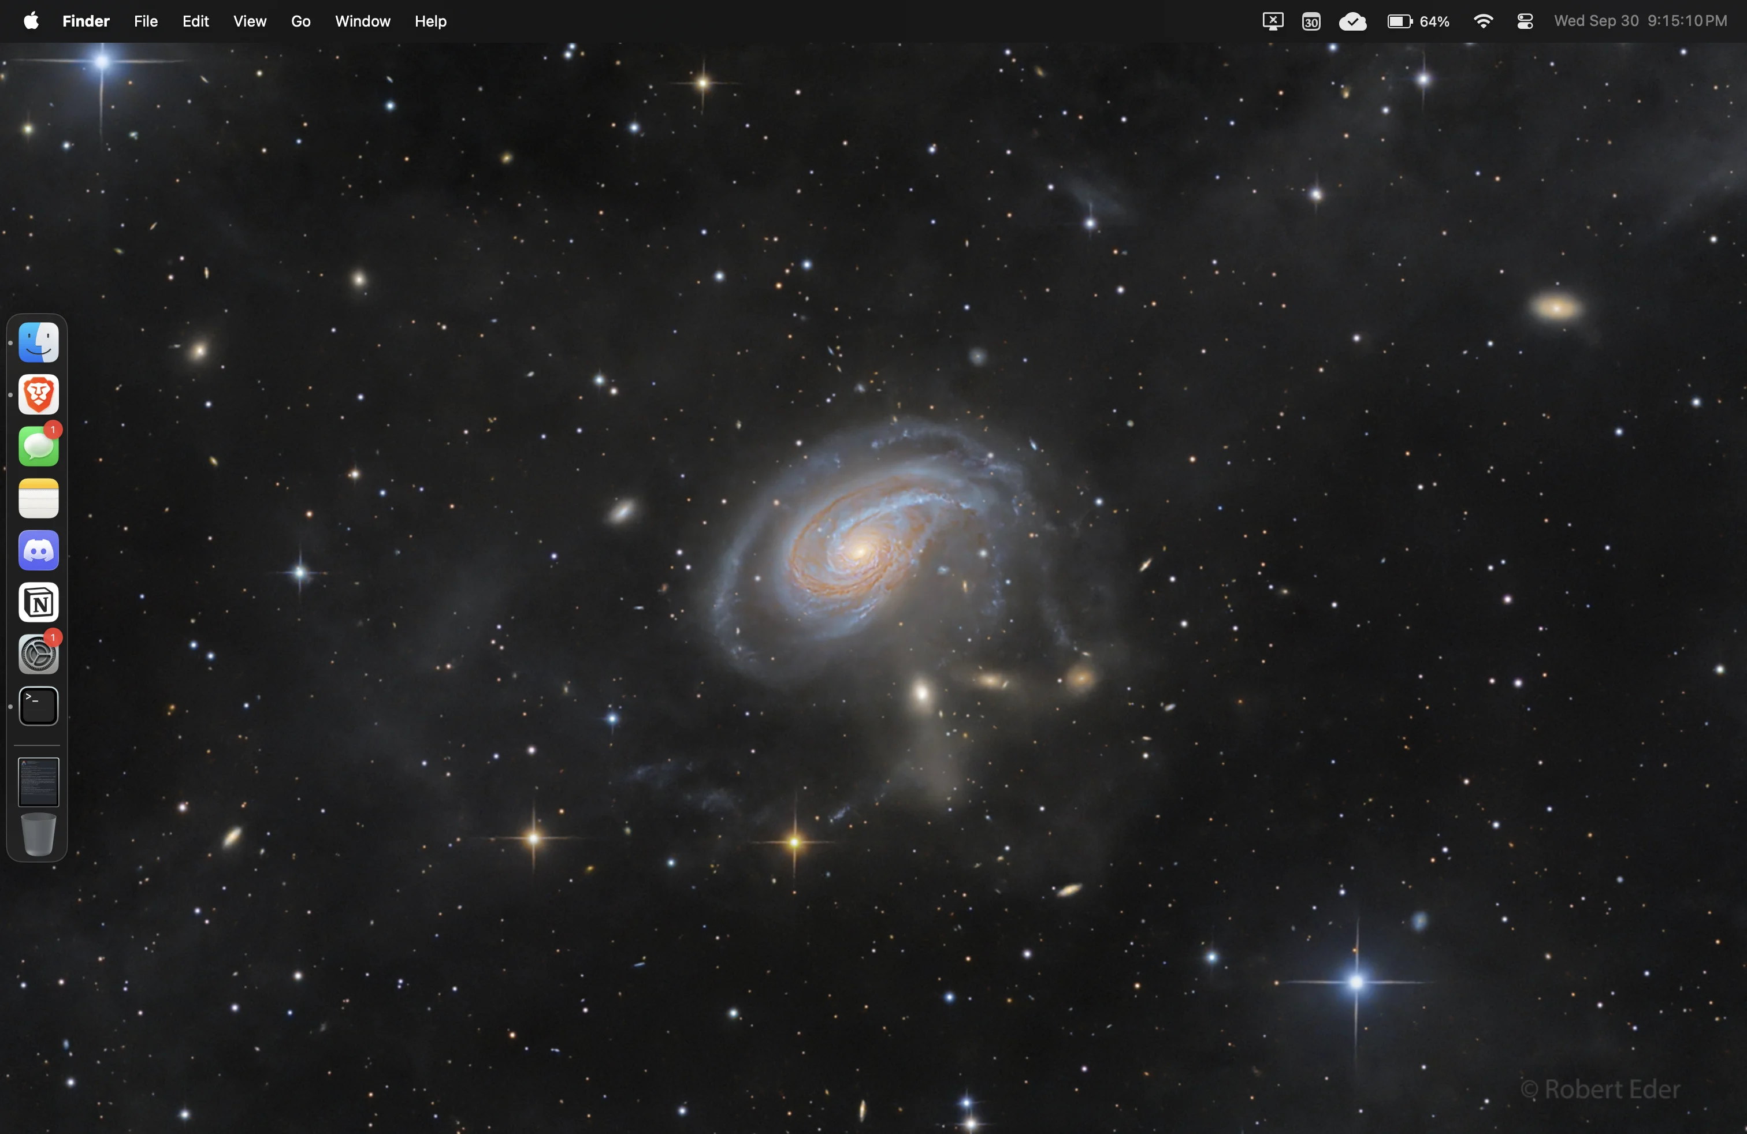Click the 64% battery percentage text

(x=1435, y=21)
